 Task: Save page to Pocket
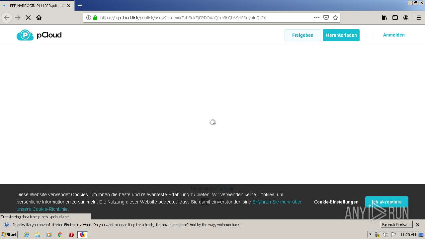pyautogui.click(x=326, y=18)
